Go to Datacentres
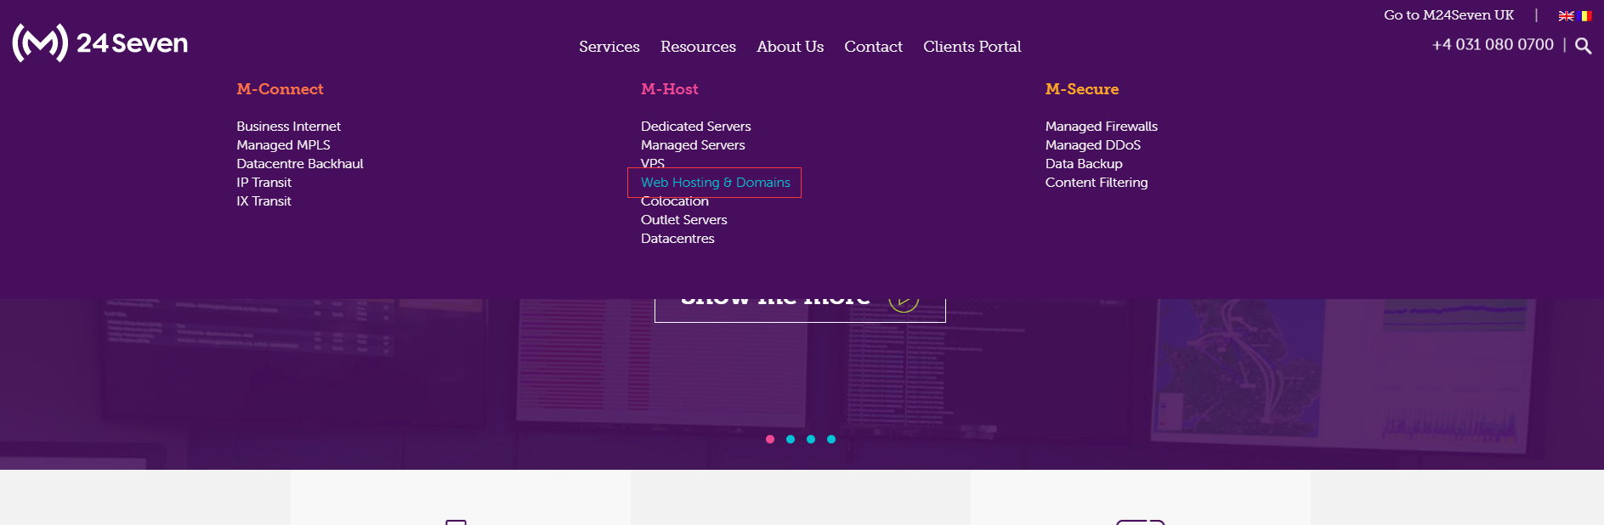1604x525 pixels. (677, 239)
